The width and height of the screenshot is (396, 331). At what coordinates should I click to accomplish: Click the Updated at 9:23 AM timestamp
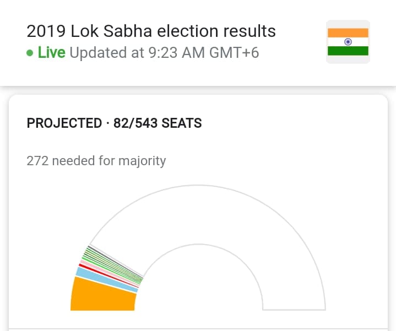click(x=164, y=53)
